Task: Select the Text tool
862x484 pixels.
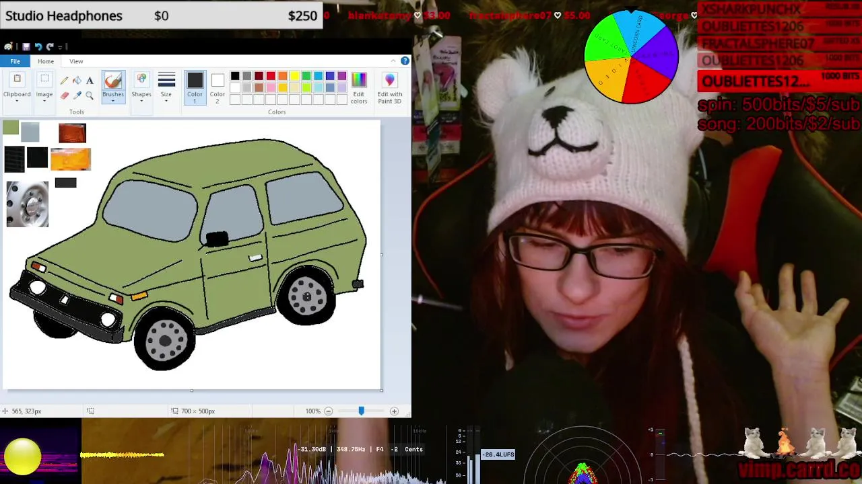Action: pos(90,81)
